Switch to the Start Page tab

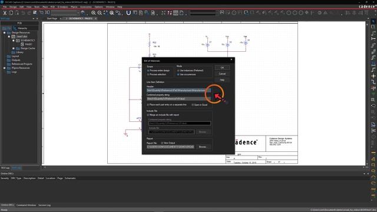click(x=52, y=18)
